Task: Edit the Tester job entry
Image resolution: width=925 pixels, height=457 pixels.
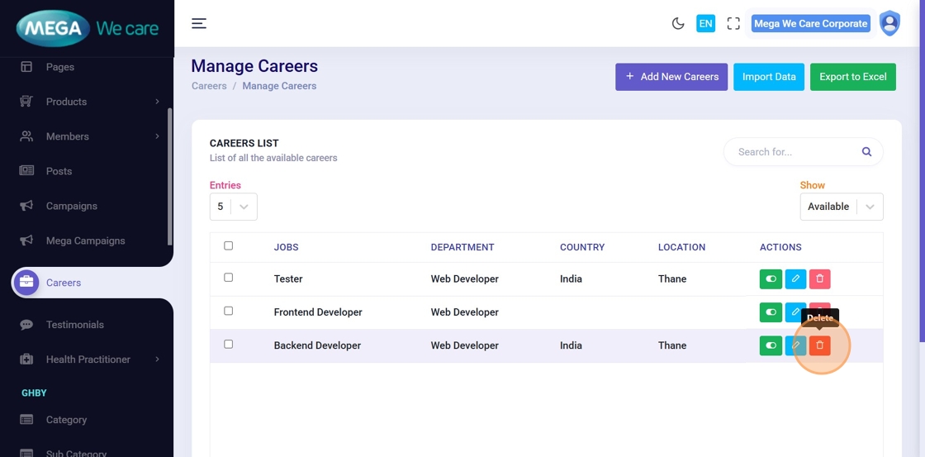Action: click(795, 279)
